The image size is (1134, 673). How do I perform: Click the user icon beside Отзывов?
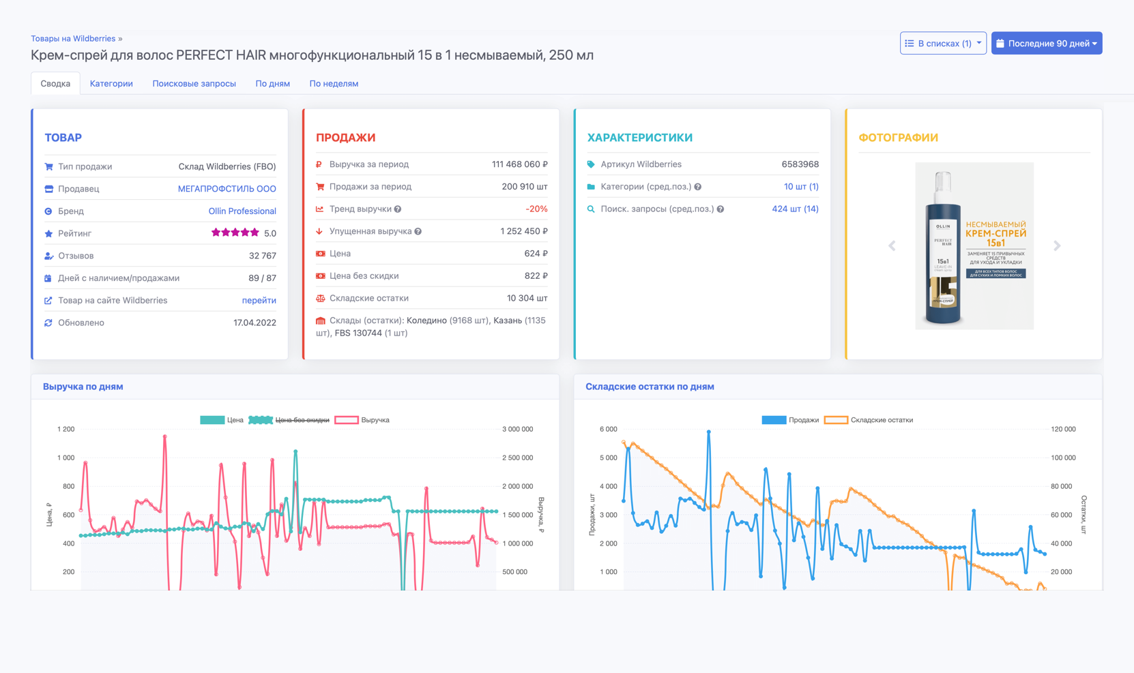48,256
